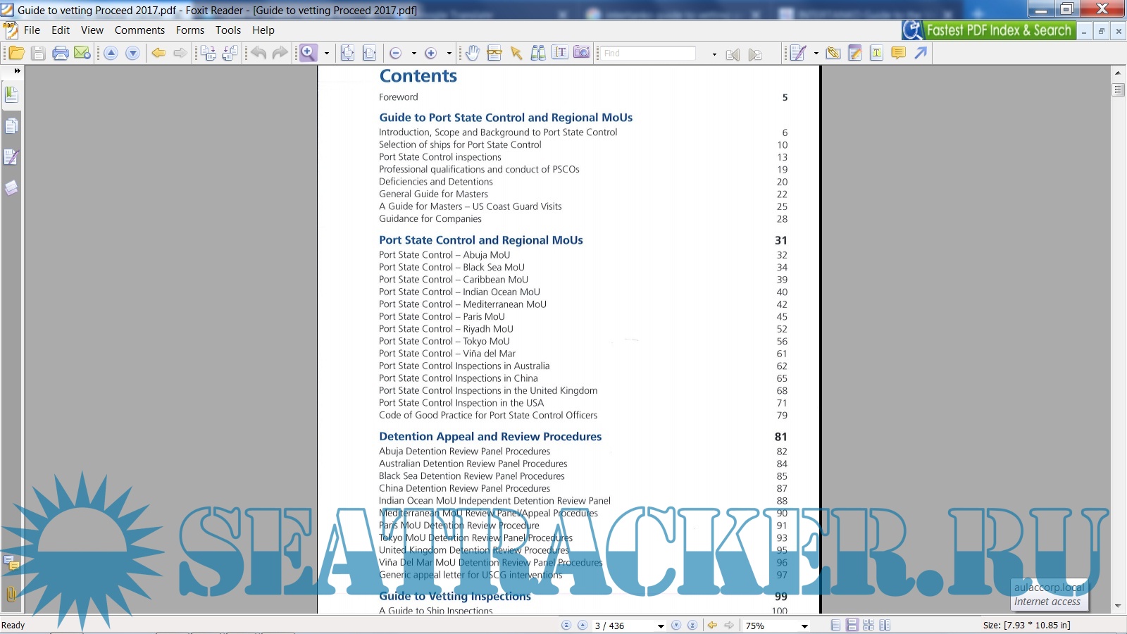Screen dimensions: 1127x634
Task: Click the email envelope icon
Action: pyautogui.click(x=82, y=53)
